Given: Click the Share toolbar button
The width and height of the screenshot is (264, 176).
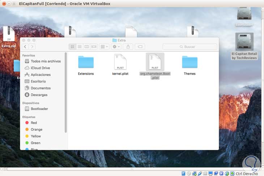Looking at the screenshot, I should (128, 47).
